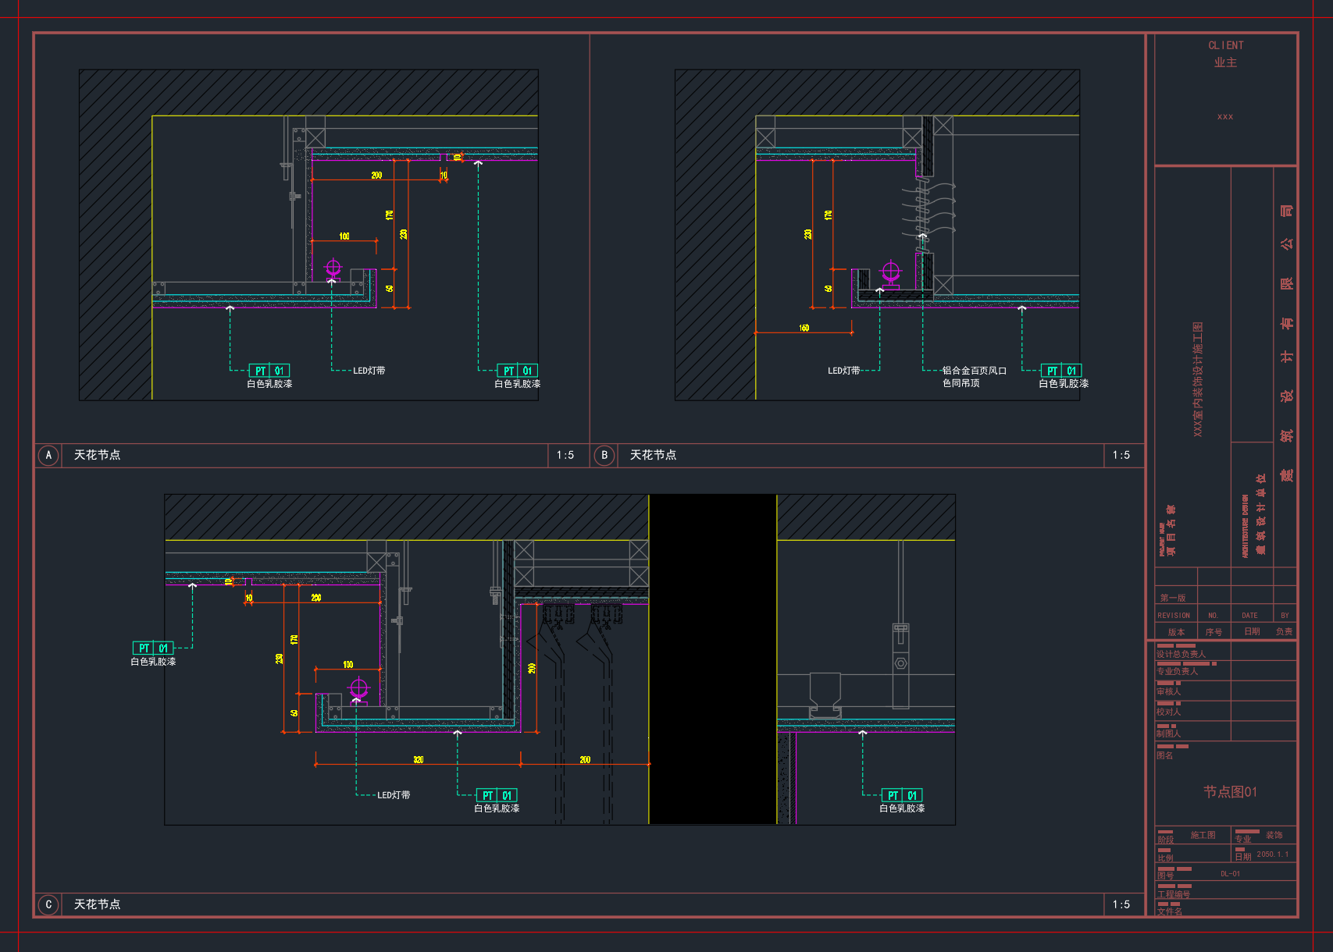Click the circled A detail marker
This screenshot has height=952, width=1333.
48,456
